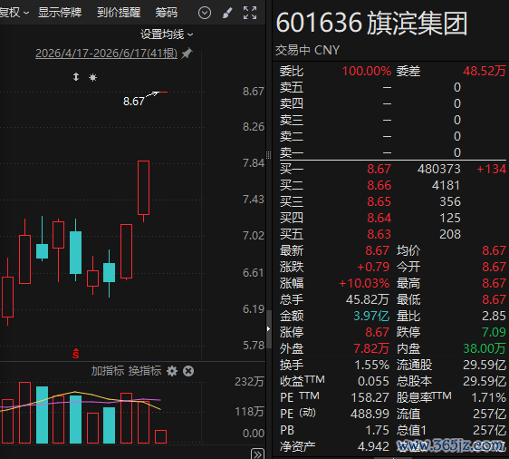Open 到价提醒 price alert
This screenshot has width=509, height=459.
(119, 13)
